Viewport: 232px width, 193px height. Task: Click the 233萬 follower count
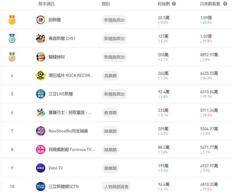tap(163, 110)
